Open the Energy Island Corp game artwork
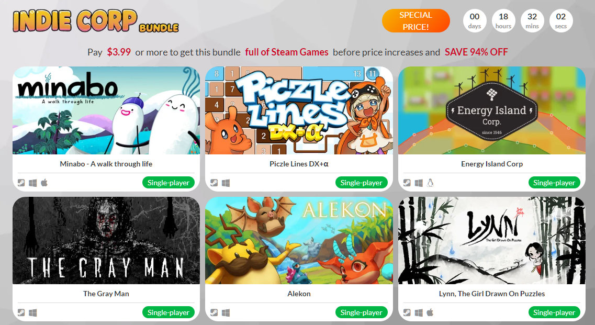This screenshot has height=325, width=595. coord(492,110)
